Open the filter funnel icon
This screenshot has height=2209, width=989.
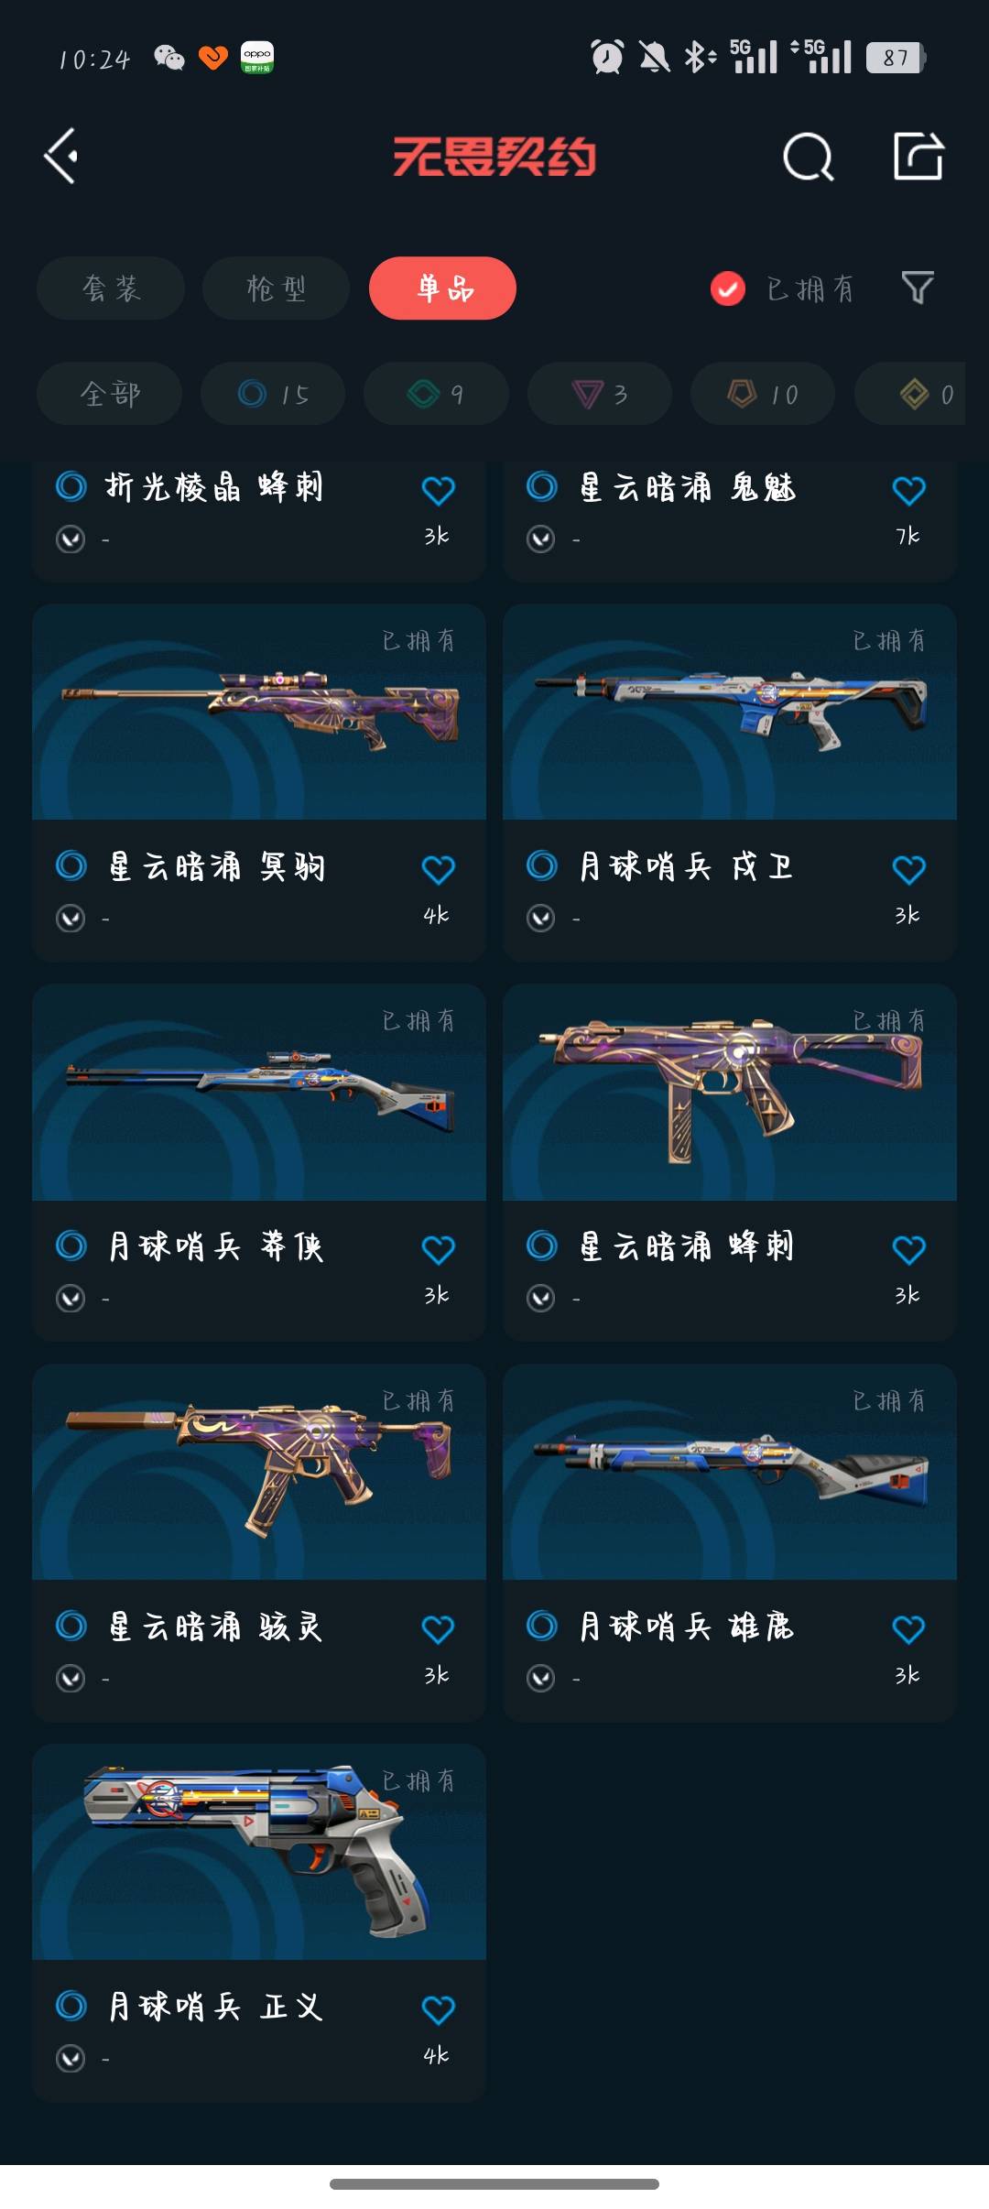point(917,288)
